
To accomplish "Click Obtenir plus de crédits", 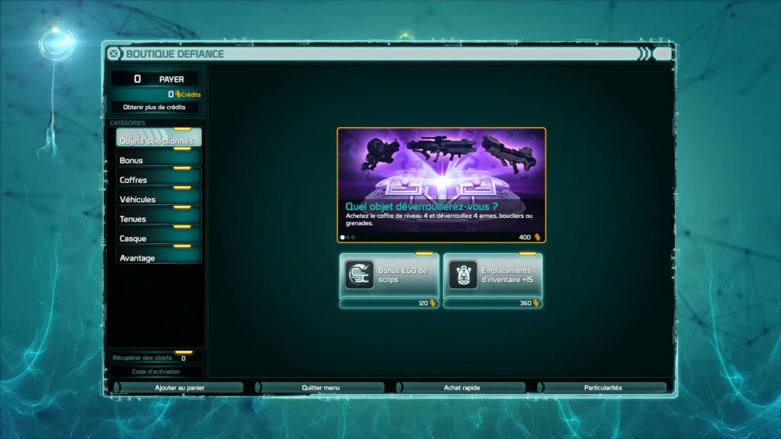I will [154, 107].
